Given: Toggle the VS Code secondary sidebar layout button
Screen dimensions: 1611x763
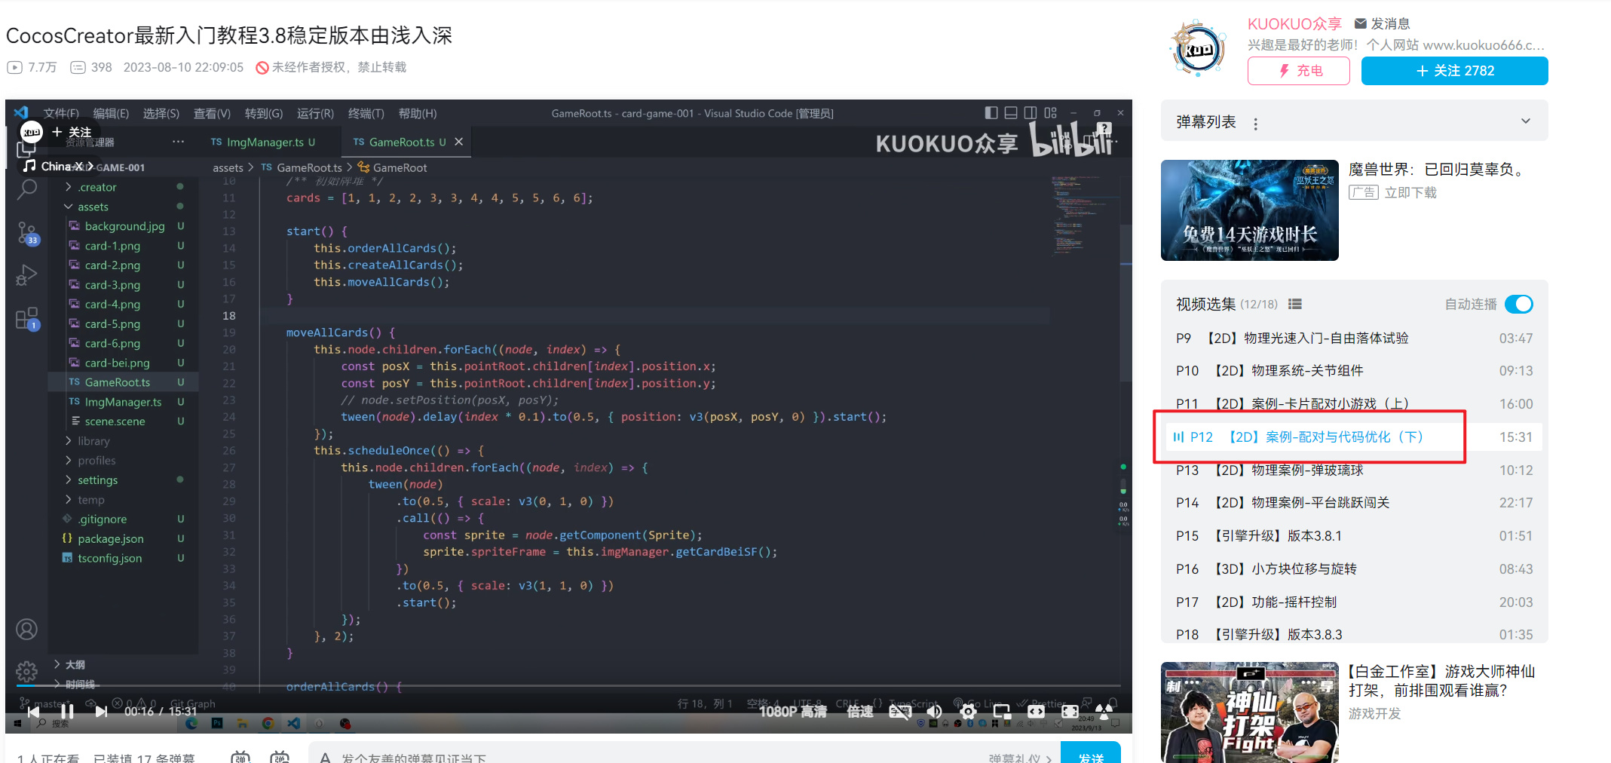Looking at the screenshot, I should [1031, 113].
